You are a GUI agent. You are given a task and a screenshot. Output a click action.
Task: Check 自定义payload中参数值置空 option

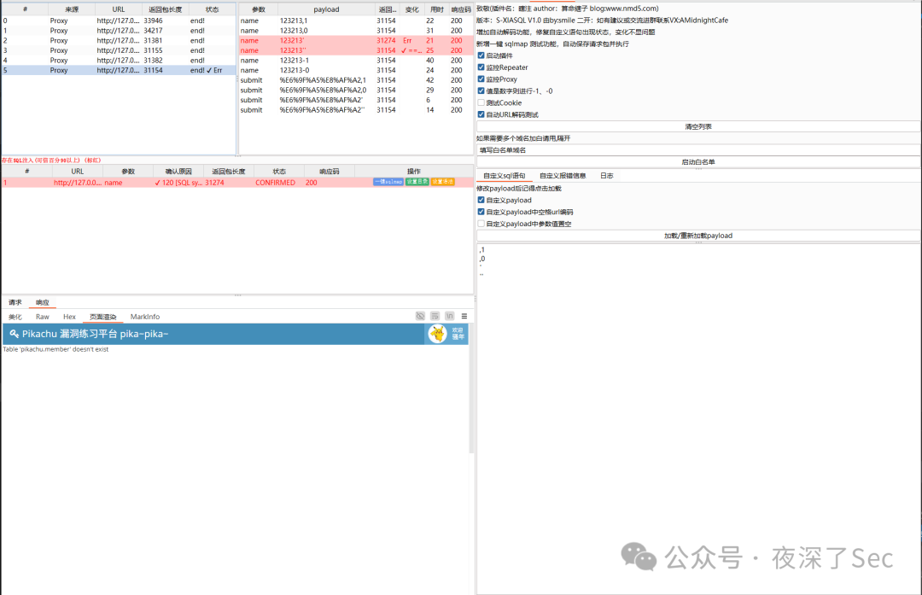tap(482, 223)
